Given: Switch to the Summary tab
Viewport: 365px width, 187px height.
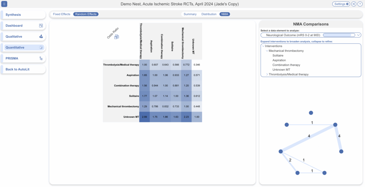Looking at the screenshot, I should click(190, 14).
